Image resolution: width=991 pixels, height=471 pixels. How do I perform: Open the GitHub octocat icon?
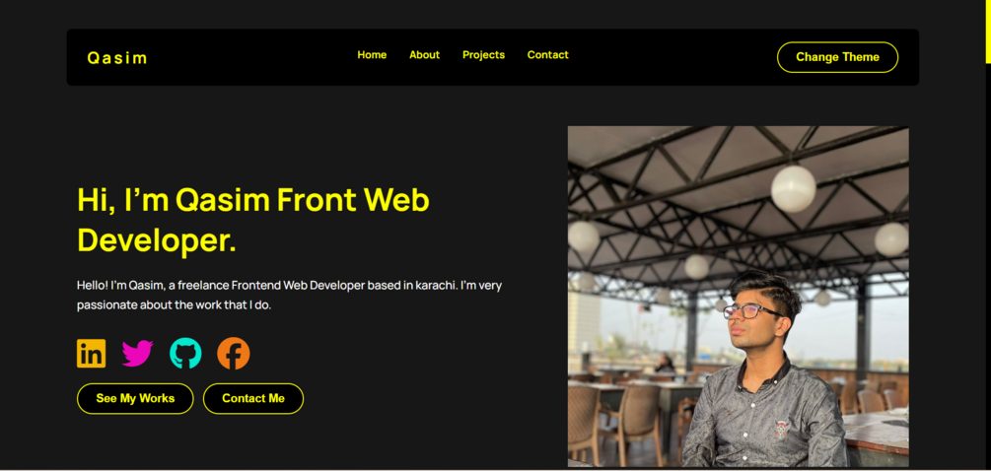coord(185,353)
